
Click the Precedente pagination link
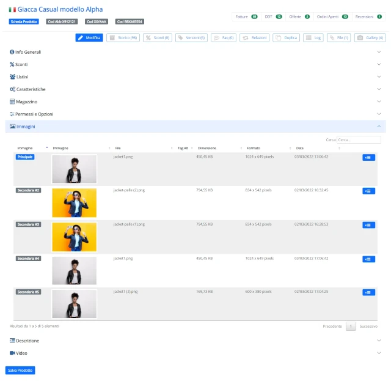(332, 327)
